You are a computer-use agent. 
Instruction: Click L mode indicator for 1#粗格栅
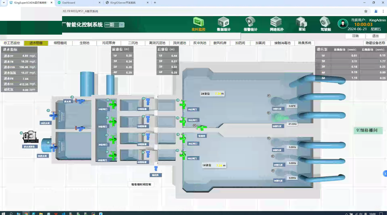(143, 98)
